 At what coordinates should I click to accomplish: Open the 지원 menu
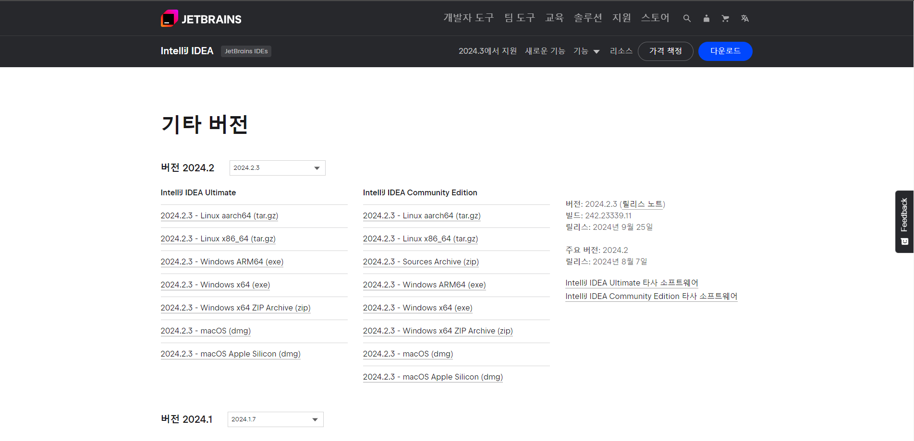point(622,18)
